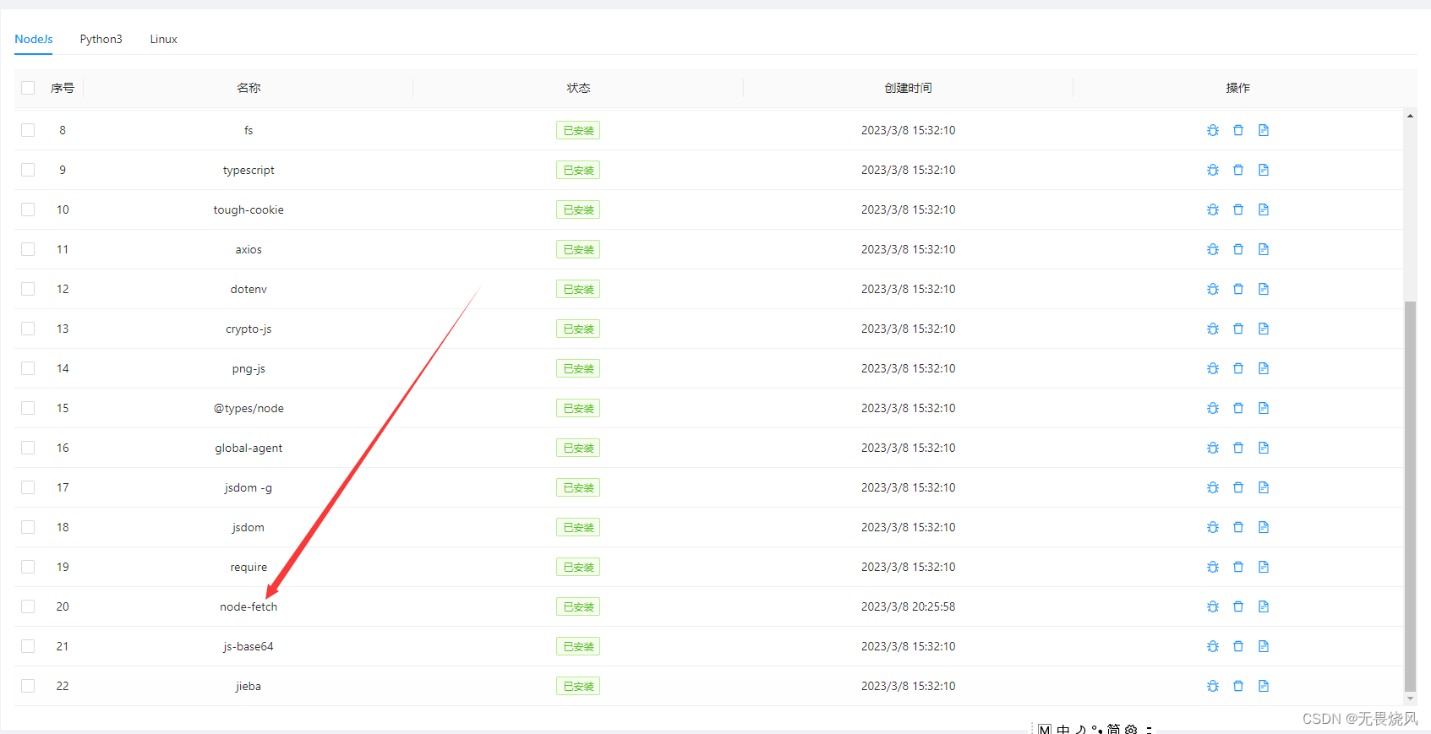Click the 名称 column header

[x=249, y=88]
